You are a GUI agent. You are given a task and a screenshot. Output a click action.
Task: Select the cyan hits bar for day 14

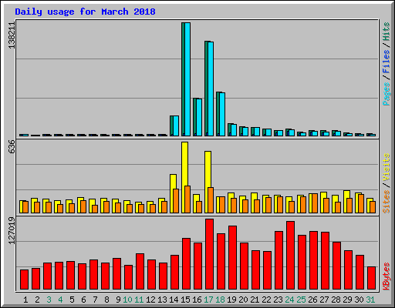coord(176,126)
